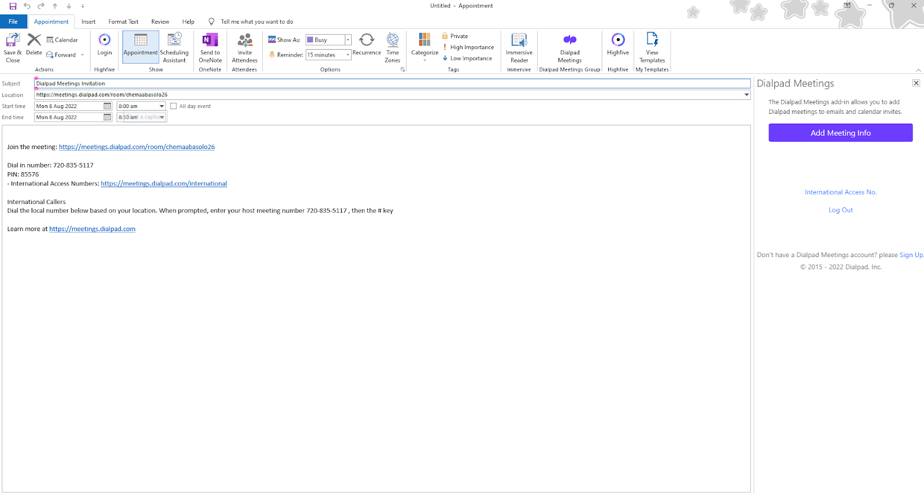Go to next item arrow
924x494 pixels.
point(69,6)
